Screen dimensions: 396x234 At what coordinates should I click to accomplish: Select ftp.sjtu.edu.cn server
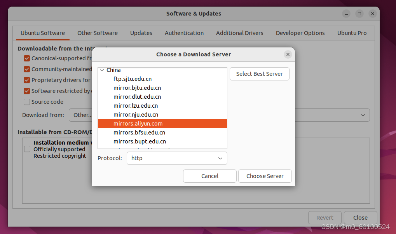[x=162, y=79]
